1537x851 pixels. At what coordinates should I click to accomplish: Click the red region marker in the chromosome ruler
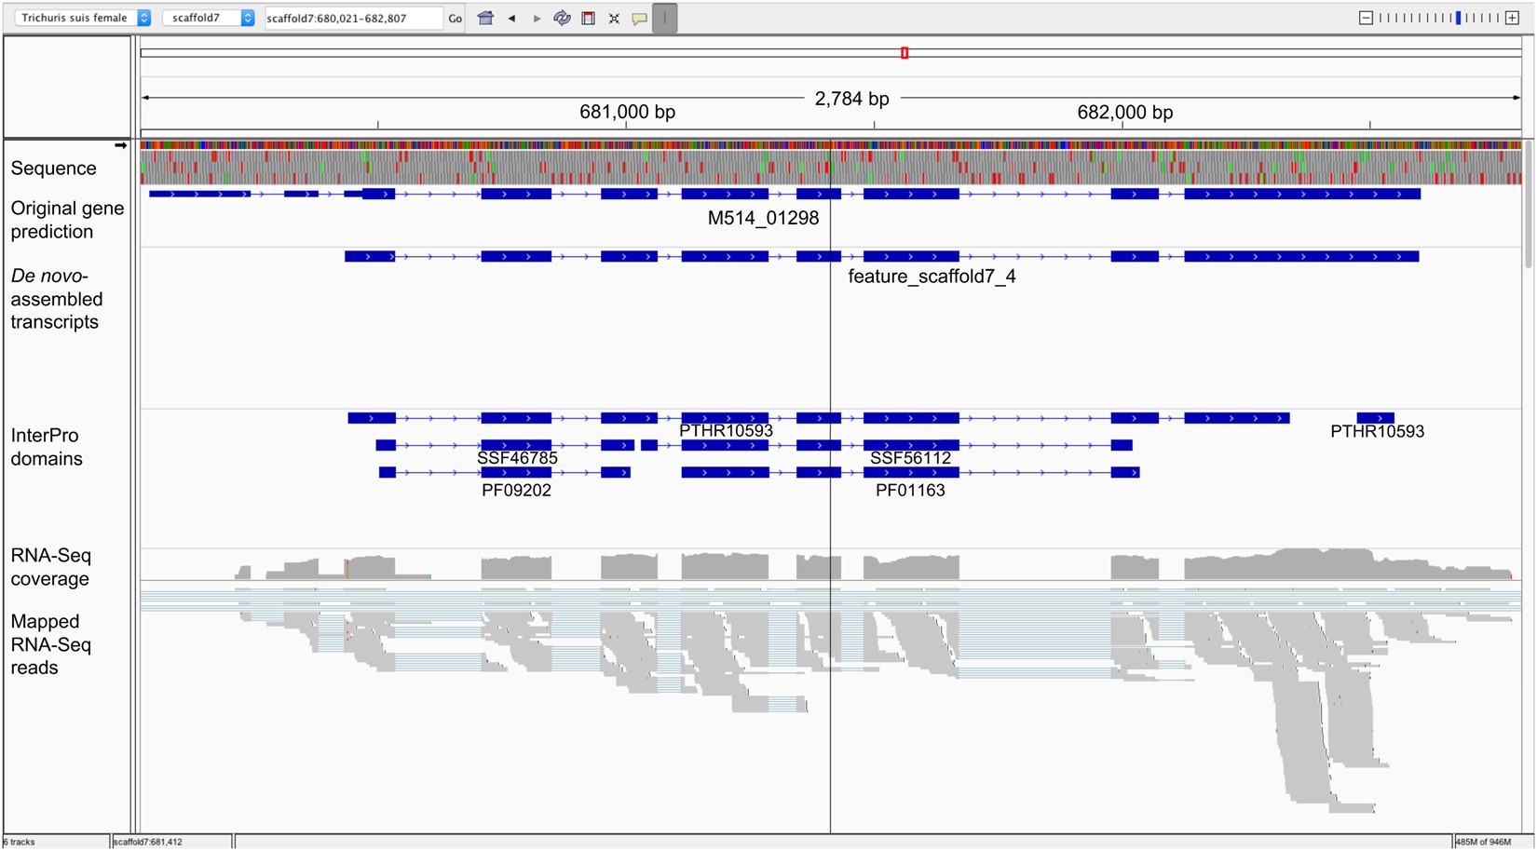point(903,53)
